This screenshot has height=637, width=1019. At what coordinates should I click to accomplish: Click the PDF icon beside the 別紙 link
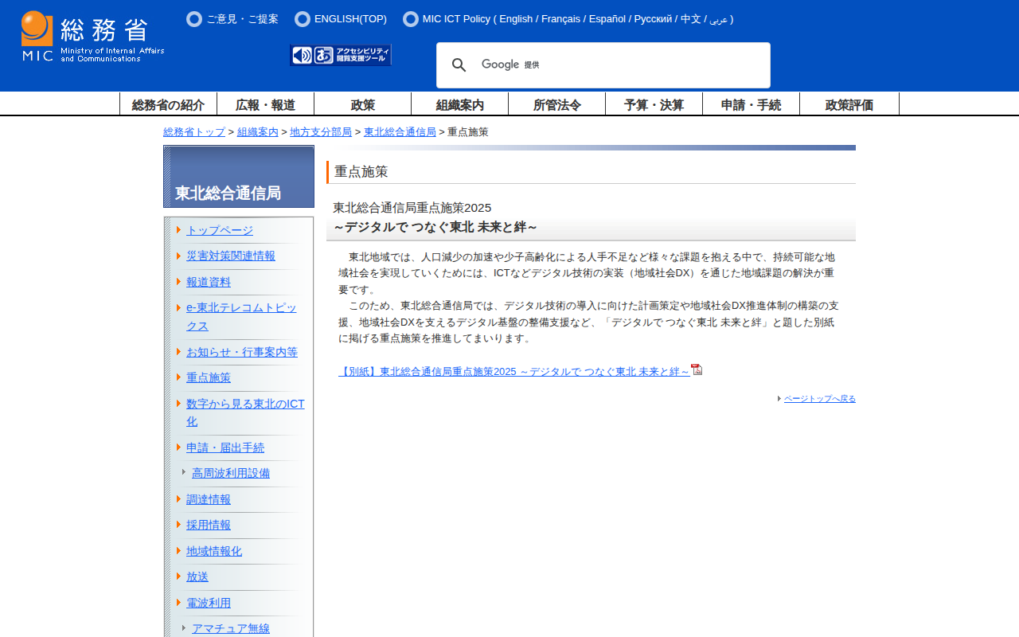697,369
